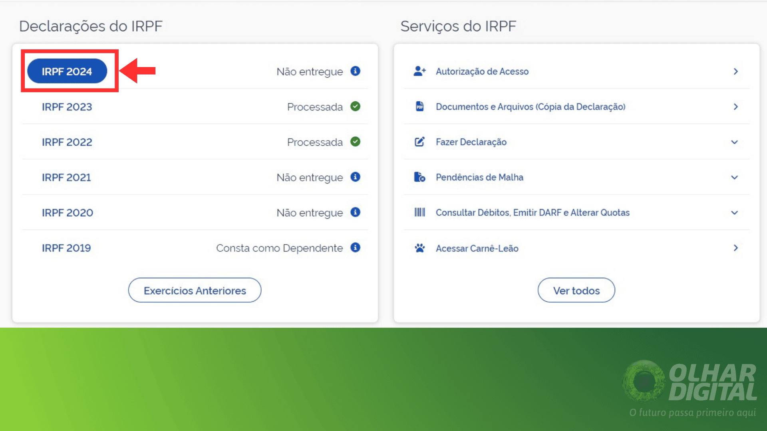Click the user-plus icon for Autorização de Acesso

point(419,71)
